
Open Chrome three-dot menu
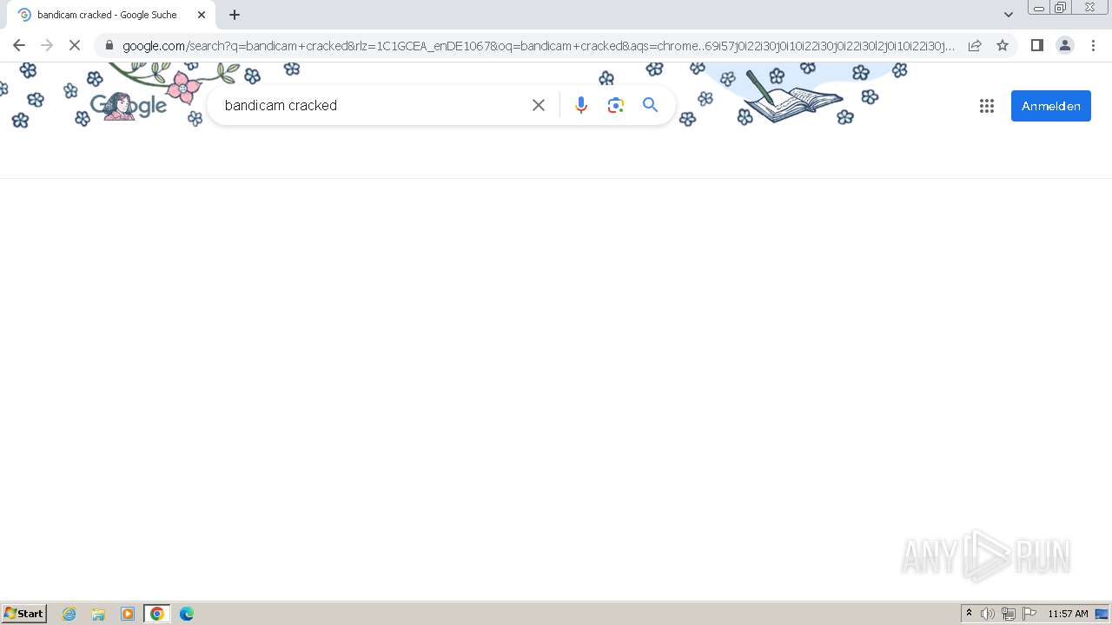(1093, 45)
